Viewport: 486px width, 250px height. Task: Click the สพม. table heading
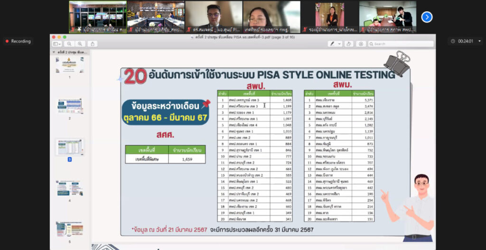(343, 84)
